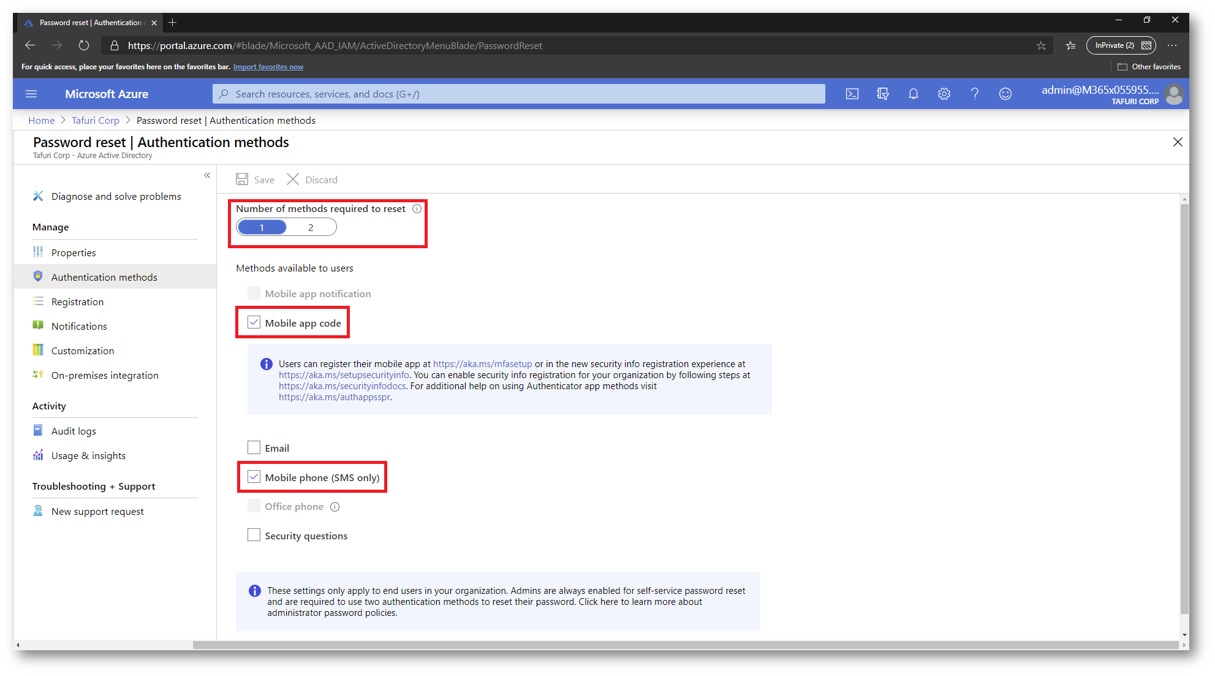
Task: Click the browser back arrow
Action: tap(30, 45)
